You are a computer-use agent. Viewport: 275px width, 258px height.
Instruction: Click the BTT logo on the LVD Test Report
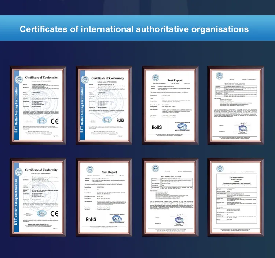tap(220, 168)
